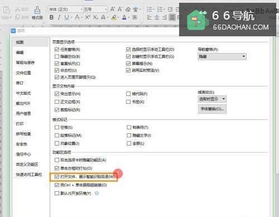Click the Bold formatting icon

coord(51,17)
